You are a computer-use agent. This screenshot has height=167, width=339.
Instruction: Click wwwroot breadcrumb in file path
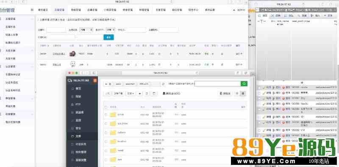click(130, 84)
